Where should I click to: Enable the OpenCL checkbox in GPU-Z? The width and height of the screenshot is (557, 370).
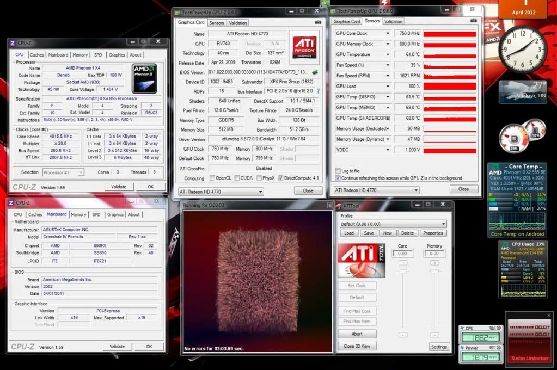point(212,178)
